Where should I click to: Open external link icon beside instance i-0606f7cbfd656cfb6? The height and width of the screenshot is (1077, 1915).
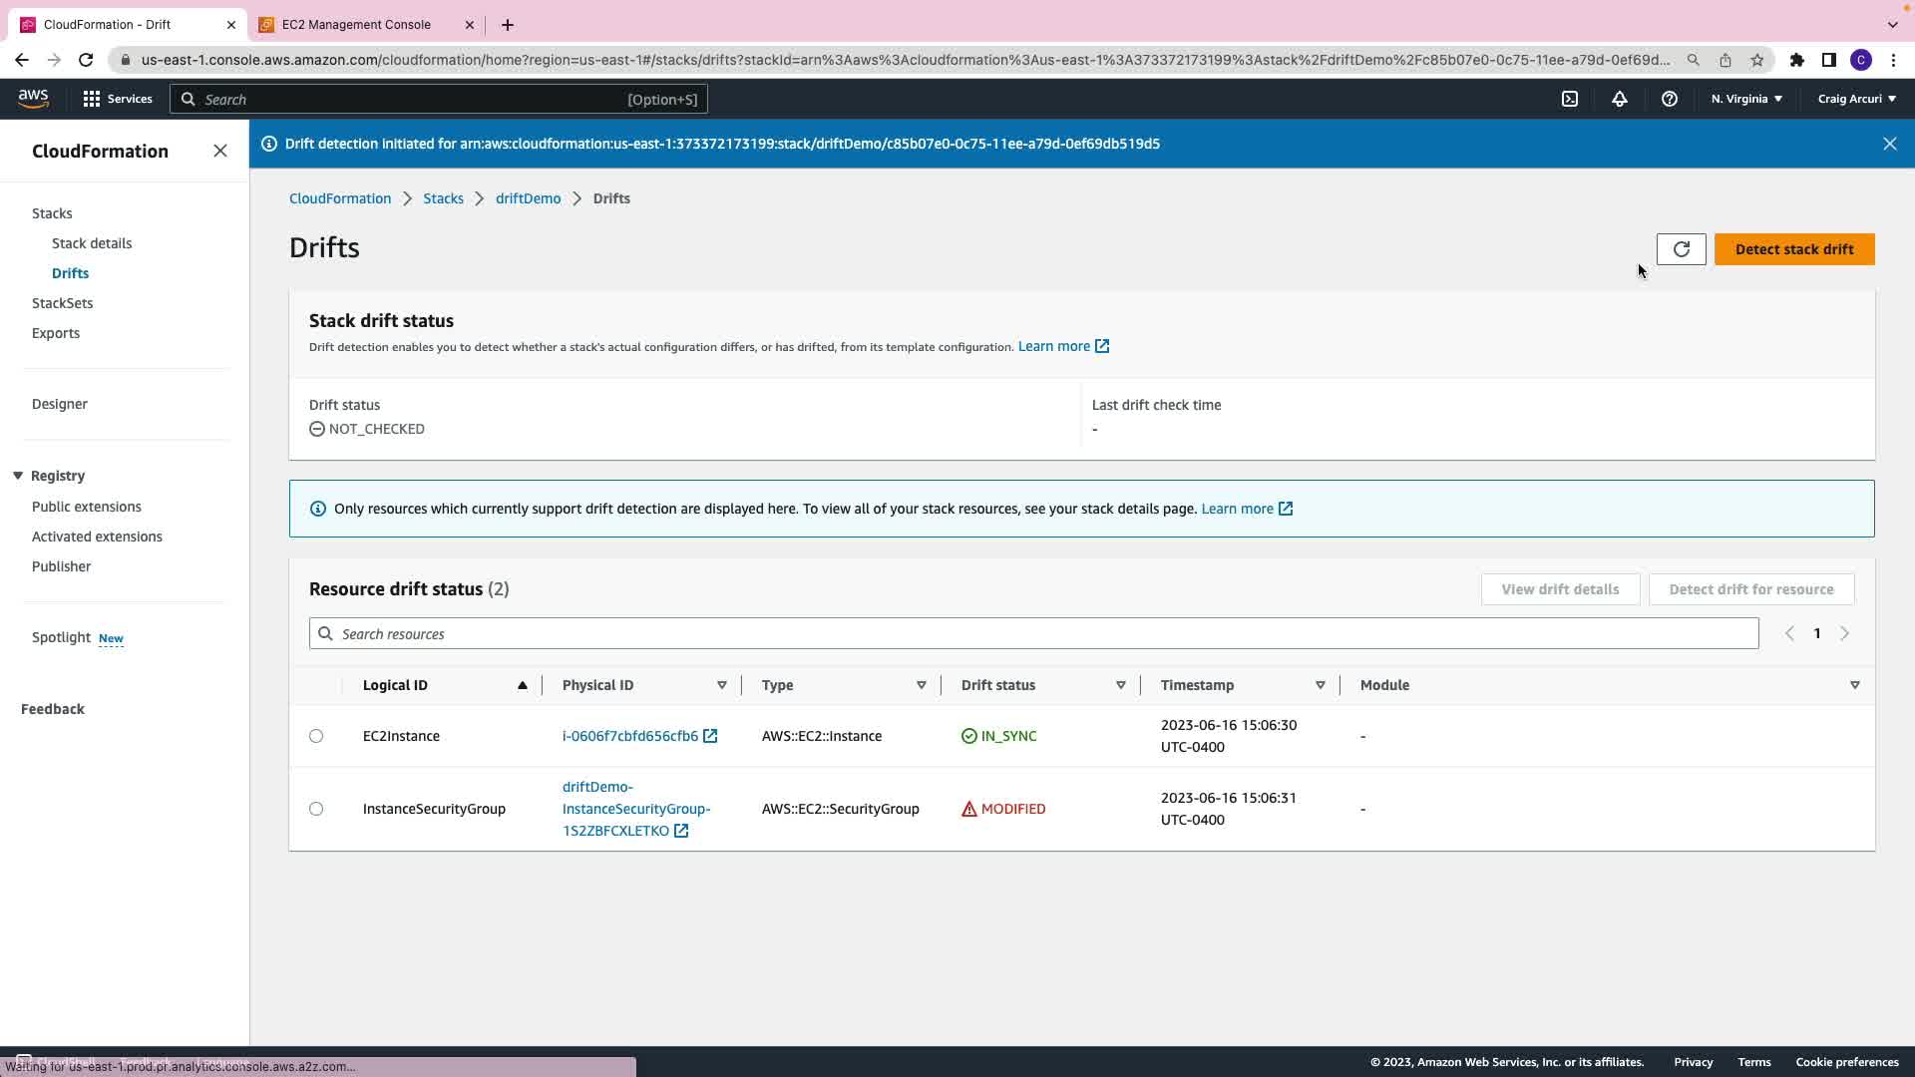tap(710, 736)
